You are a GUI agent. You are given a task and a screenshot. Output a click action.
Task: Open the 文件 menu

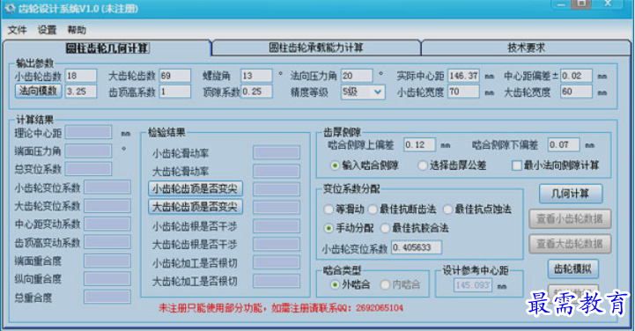17,30
